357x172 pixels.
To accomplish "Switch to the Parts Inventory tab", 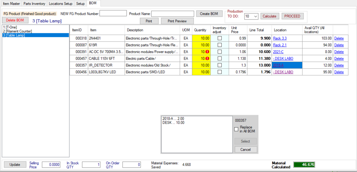I will click(x=35, y=4).
